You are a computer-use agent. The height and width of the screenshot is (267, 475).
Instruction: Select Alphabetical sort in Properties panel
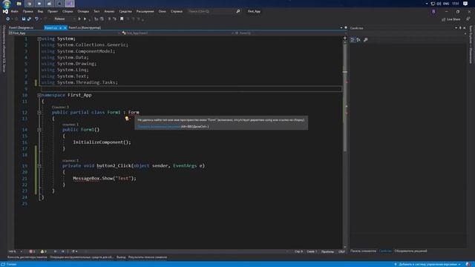point(358,39)
